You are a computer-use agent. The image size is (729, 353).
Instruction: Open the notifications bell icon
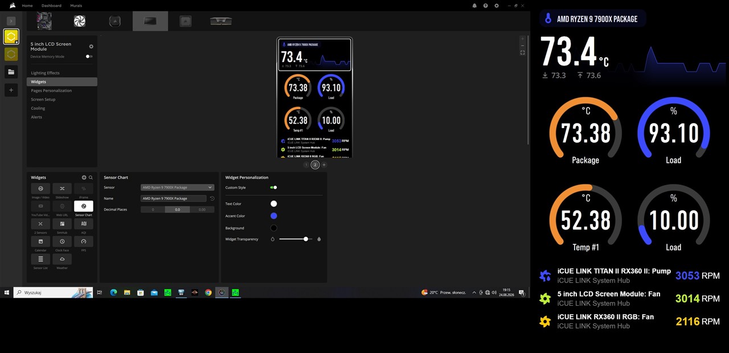click(x=474, y=6)
